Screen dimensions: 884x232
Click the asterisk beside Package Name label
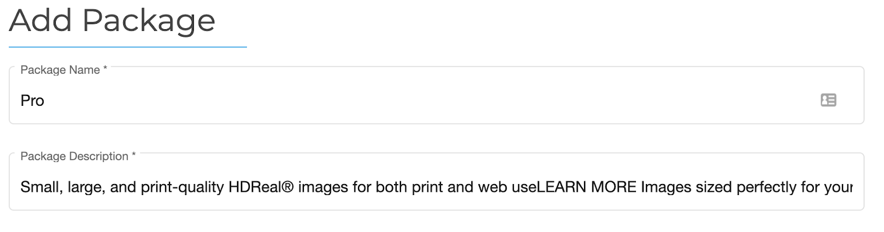tap(105, 69)
